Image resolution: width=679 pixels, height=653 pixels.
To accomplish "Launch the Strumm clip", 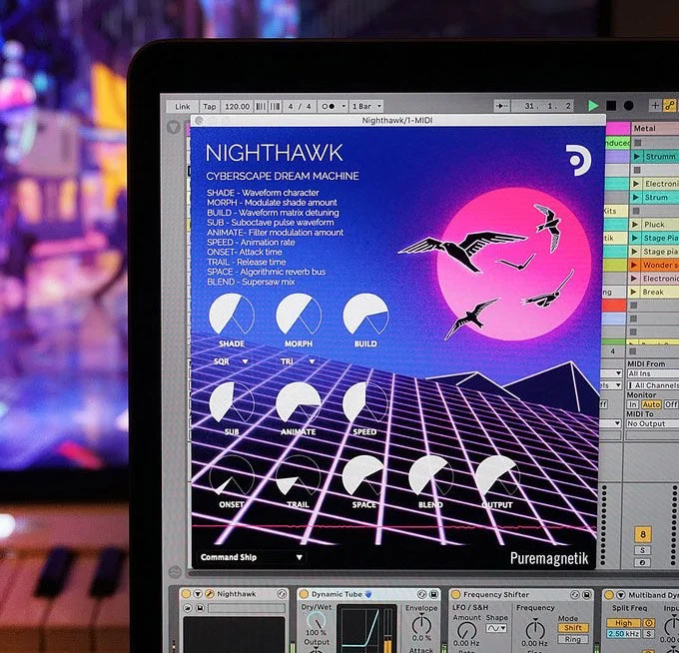I will 637,157.
